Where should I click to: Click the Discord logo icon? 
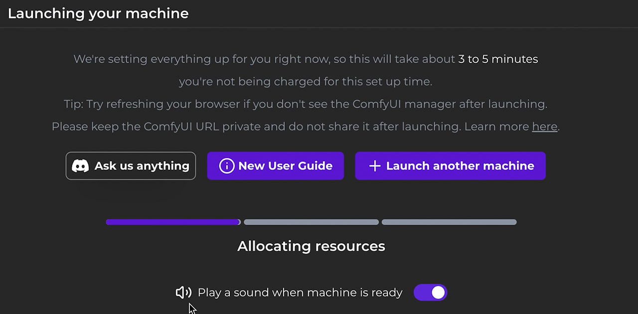[80, 166]
